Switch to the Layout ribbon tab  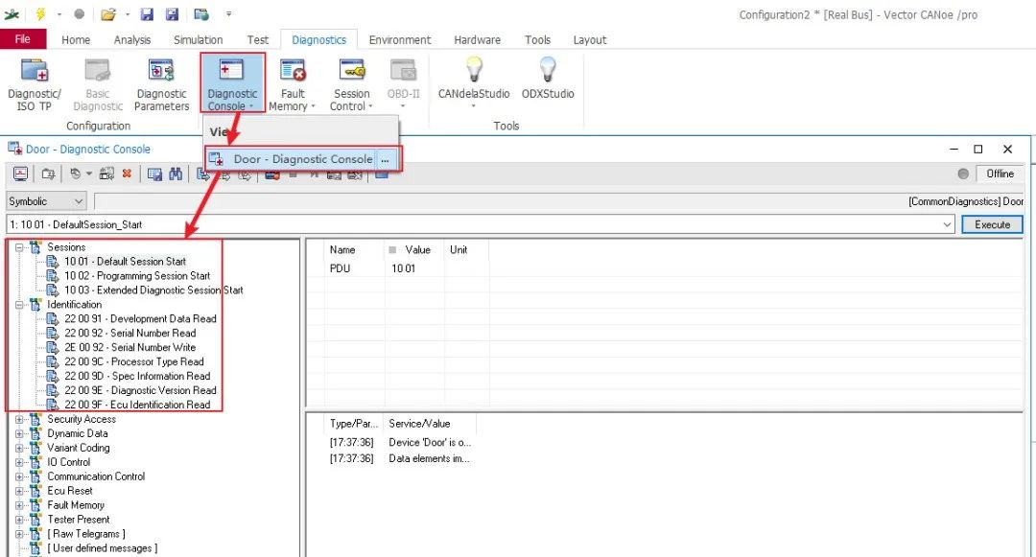pos(589,39)
